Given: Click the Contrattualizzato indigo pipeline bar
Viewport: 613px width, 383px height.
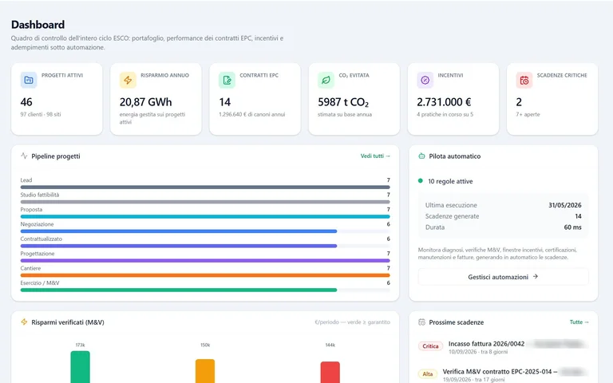Looking at the screenshot, I should [179, 246].
